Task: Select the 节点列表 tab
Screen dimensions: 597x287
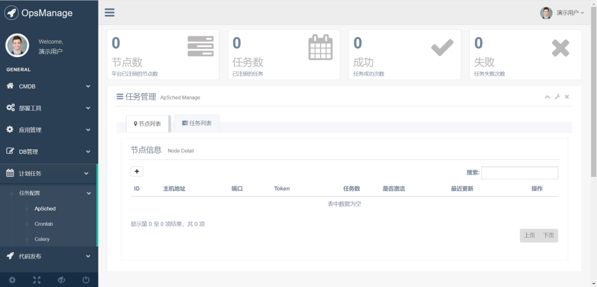Action: pyautogui.click(x=148, y=124)
